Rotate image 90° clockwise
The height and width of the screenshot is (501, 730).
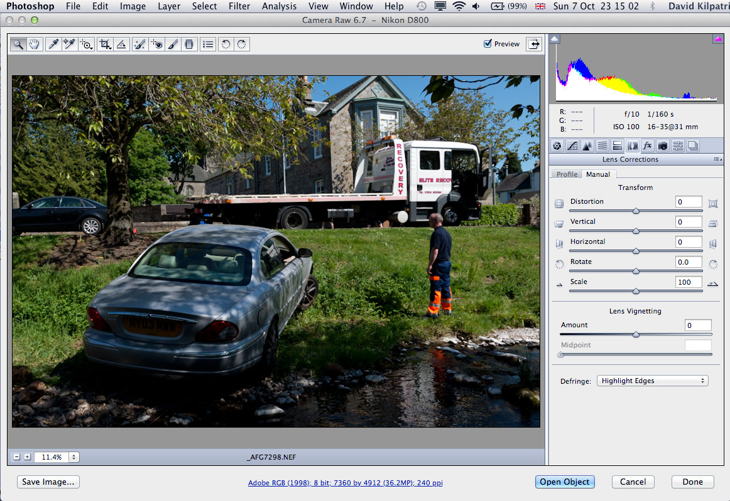[242, 44]
